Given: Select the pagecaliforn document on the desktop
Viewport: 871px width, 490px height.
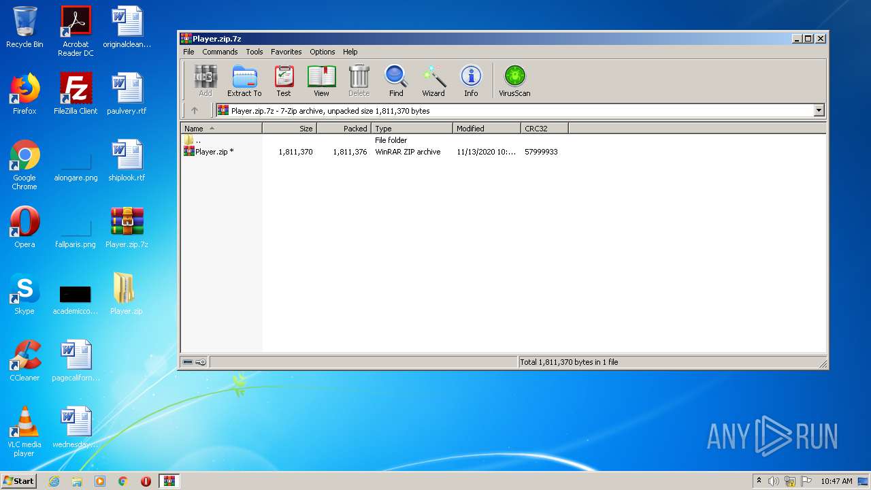Looking at the screenshot, I should click(76, 361).
